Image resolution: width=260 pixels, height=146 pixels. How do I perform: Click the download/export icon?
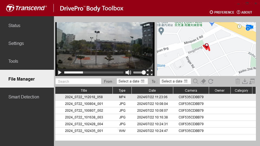click(x=245, y=81)
